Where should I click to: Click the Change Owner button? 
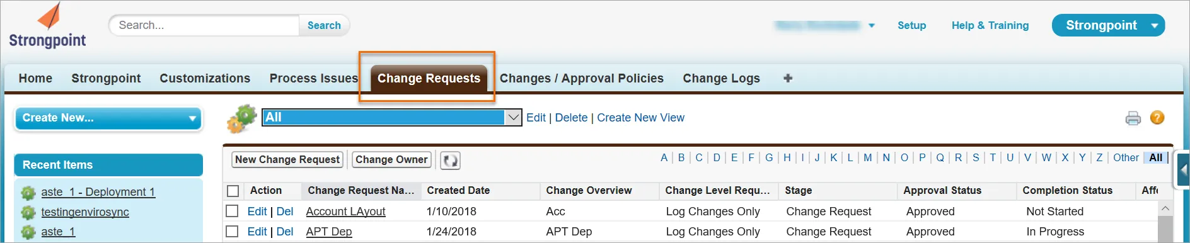click(x=391, y=160)
